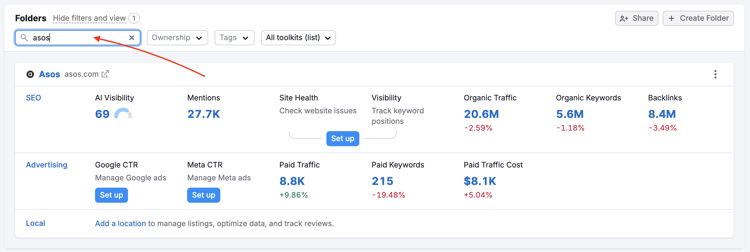Set up Google CTR ads
This screenshot has height=252, width=750.
click(x=111, y=195)
